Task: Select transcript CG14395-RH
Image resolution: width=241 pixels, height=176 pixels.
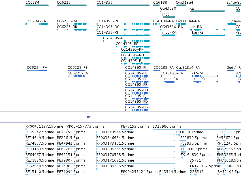Action: (132, 55)
